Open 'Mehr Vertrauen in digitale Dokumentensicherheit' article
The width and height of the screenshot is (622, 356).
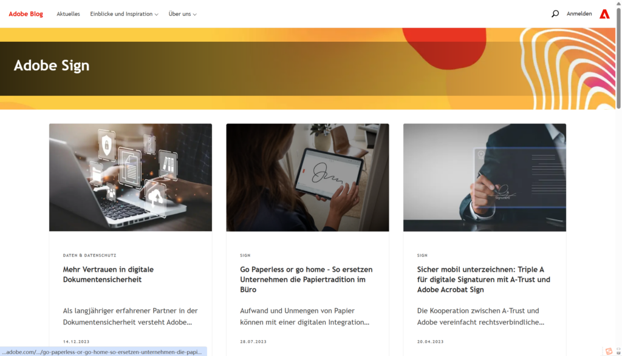click(108, 274)
